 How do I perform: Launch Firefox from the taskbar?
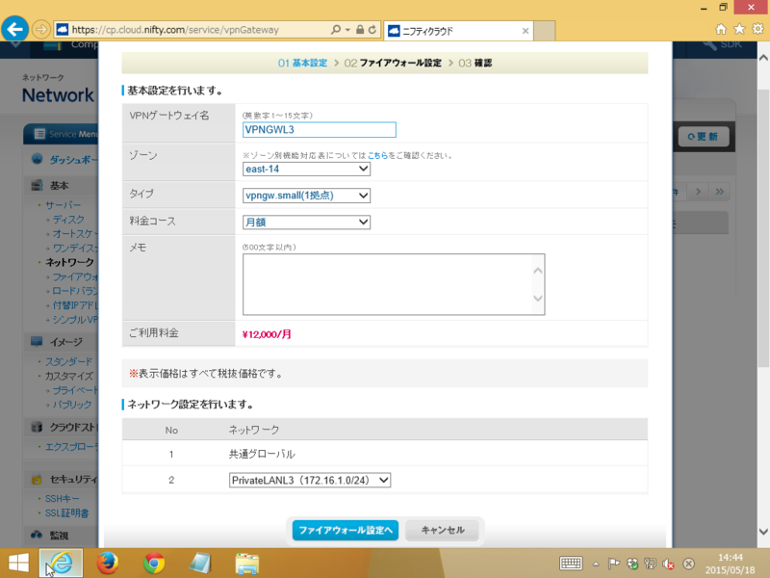pos(107,564)
